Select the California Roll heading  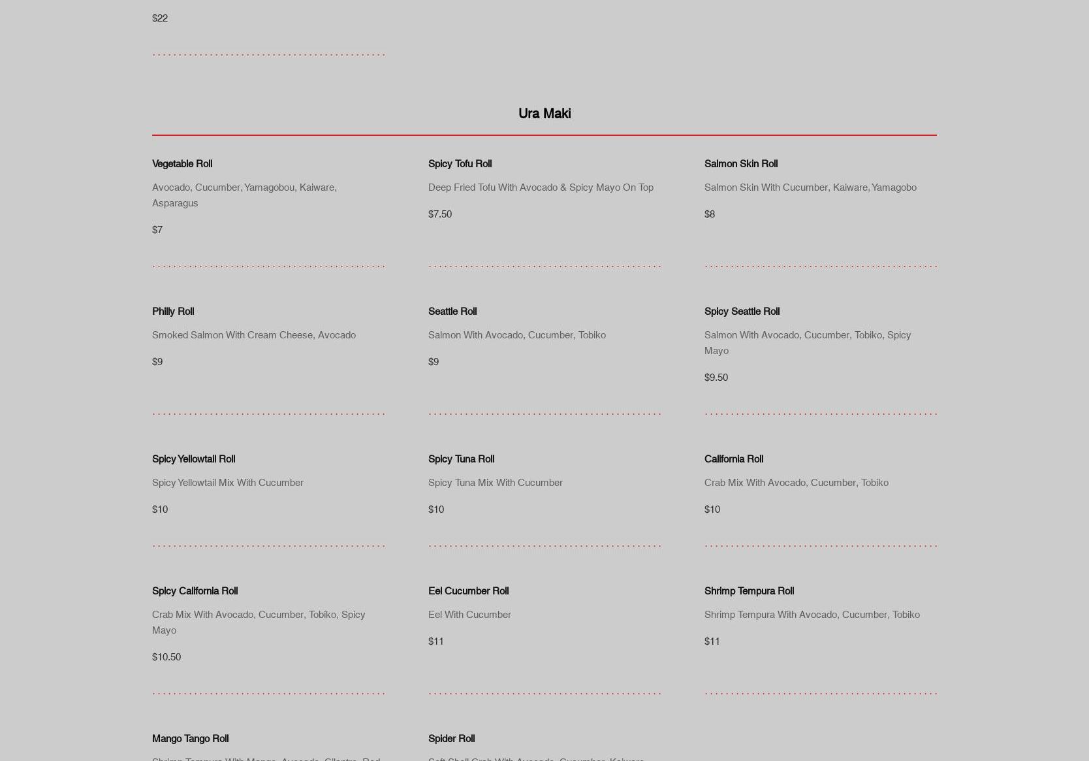coord(733,459)
